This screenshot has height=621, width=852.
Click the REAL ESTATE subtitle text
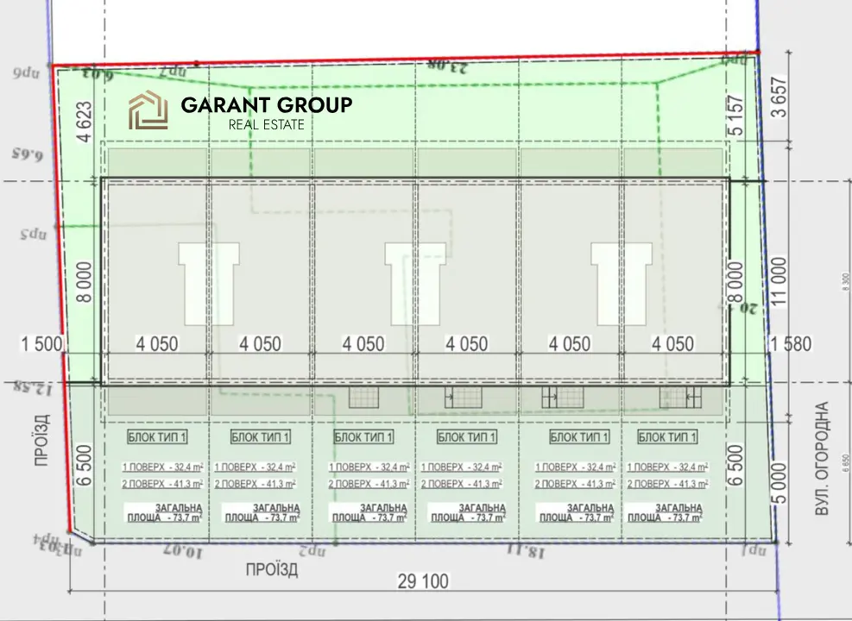[266, 125]
